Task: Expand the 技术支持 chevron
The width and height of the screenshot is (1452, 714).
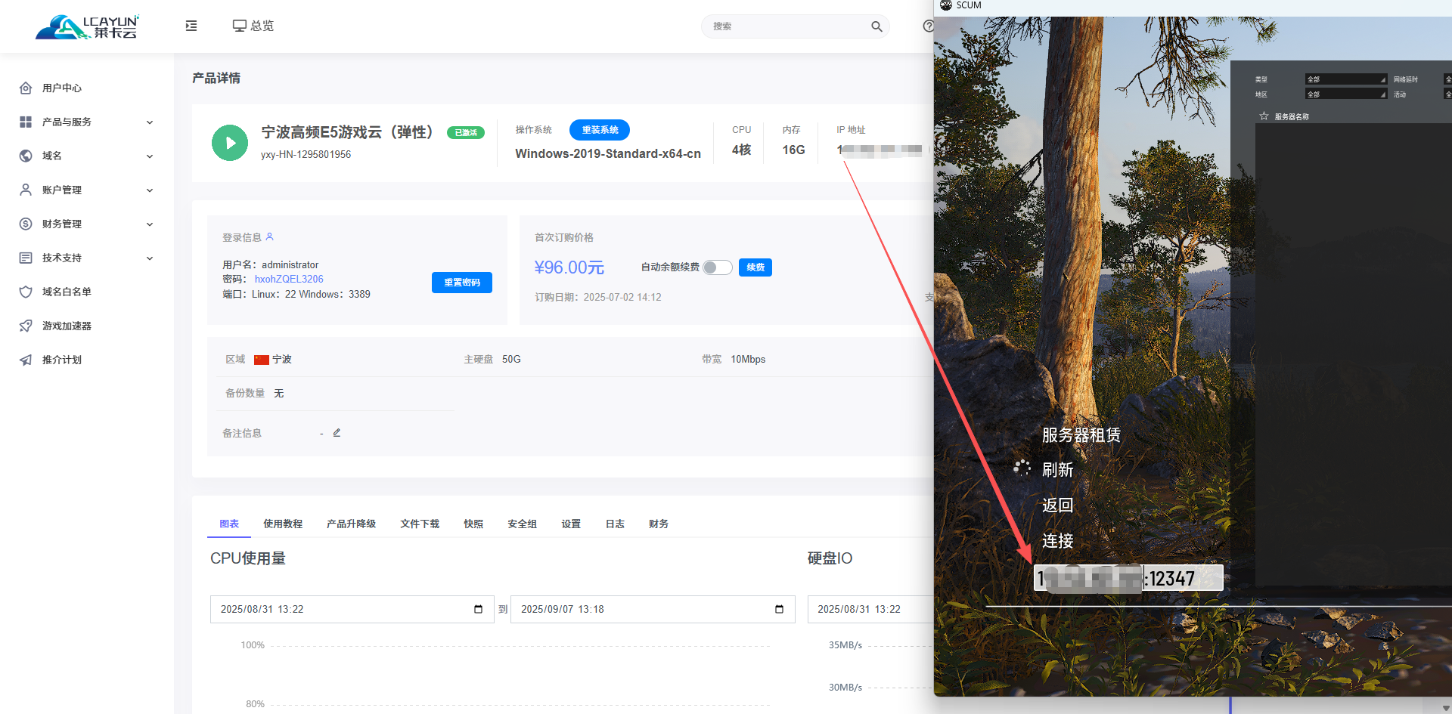Action: 150,258
